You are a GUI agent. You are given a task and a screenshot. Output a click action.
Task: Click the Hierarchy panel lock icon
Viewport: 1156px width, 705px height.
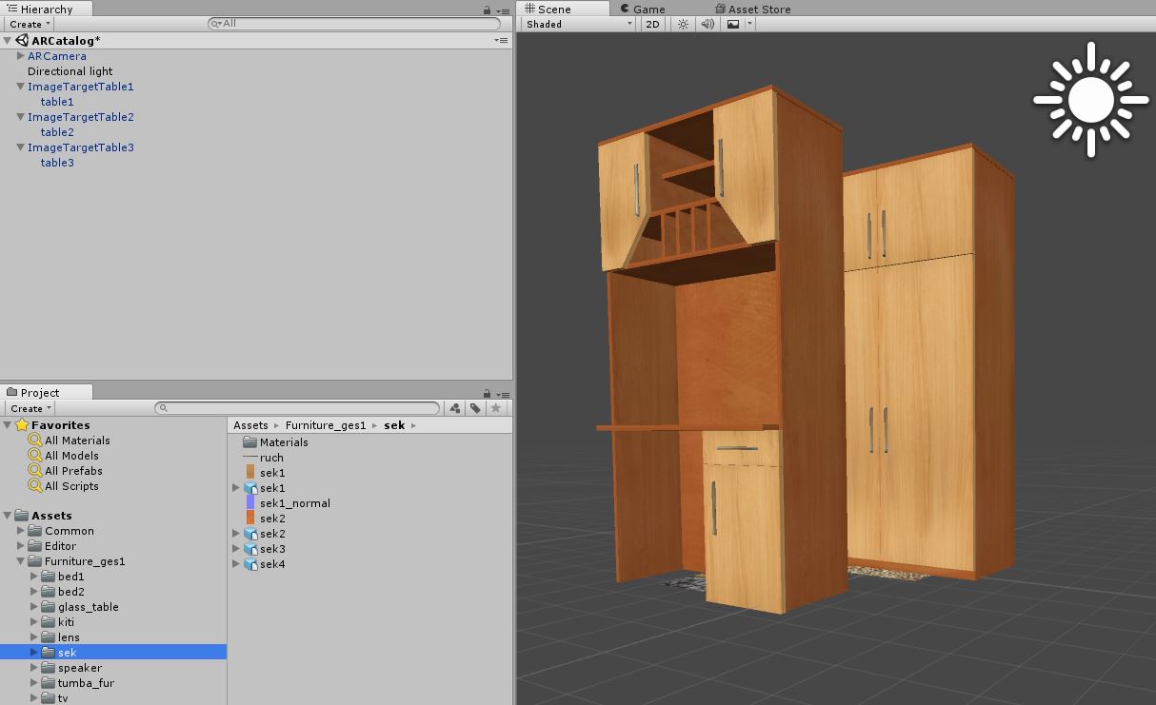pyautogui.click(x=488, y=10)
